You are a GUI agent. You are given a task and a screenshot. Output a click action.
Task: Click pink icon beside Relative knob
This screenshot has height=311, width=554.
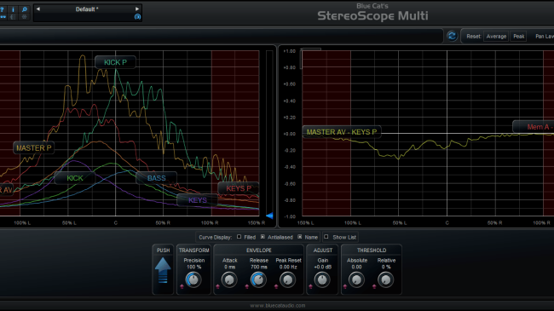374,286
